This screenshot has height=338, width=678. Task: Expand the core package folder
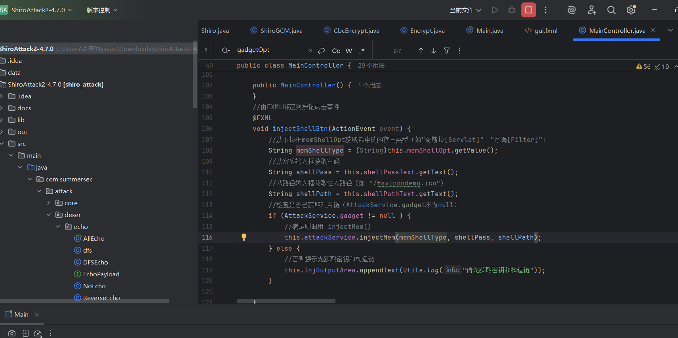pyautogui.click(x=49, y=203)
